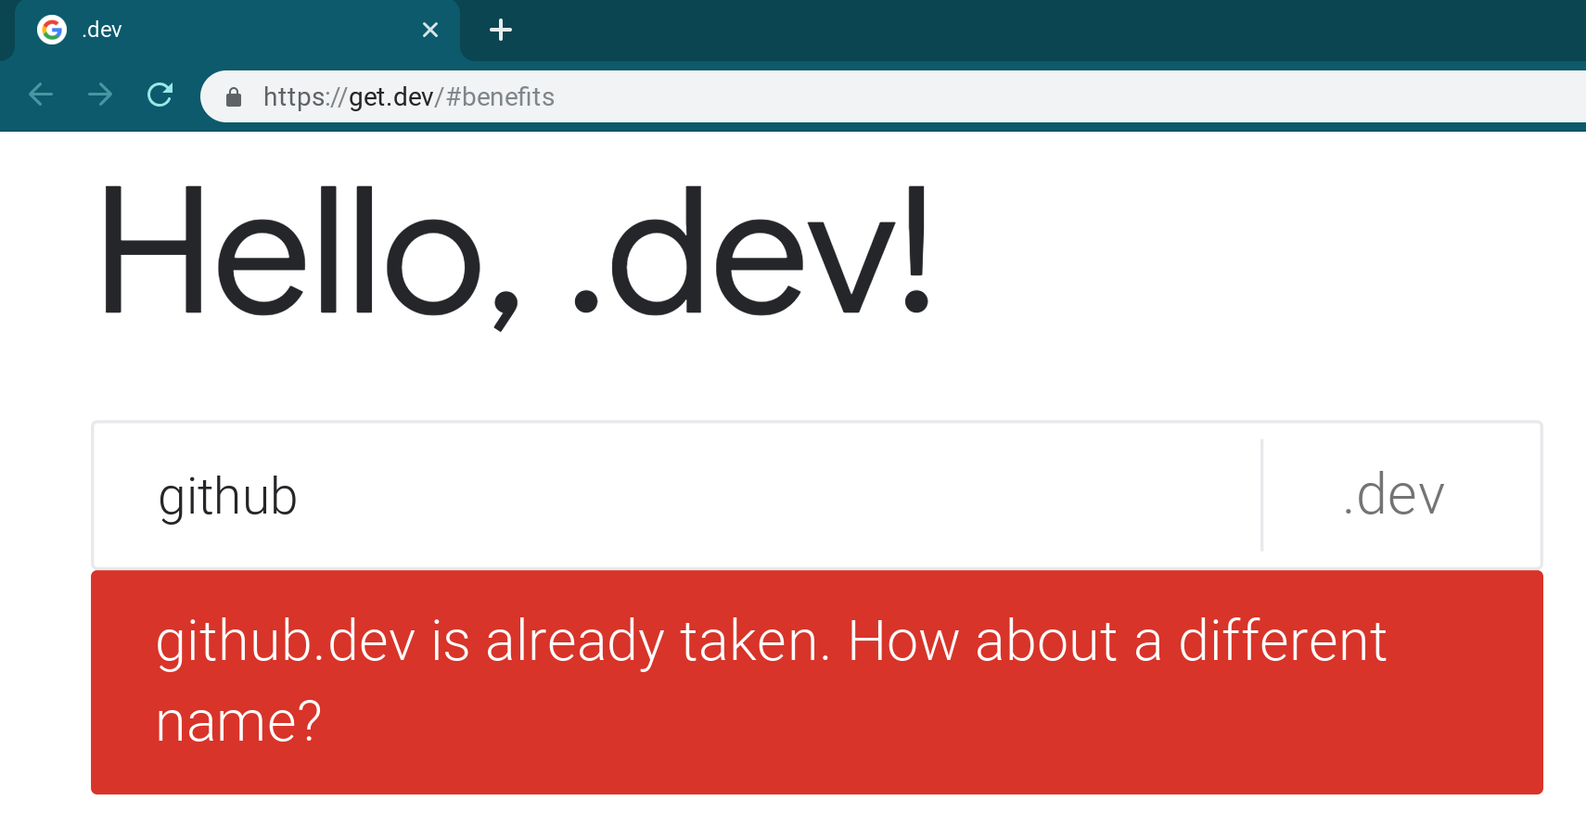Click the red 'github.dev is already taken' message

[x=817, y=682]
